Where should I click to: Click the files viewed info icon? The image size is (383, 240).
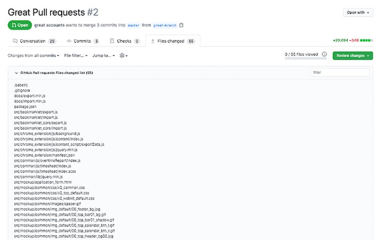324,55
